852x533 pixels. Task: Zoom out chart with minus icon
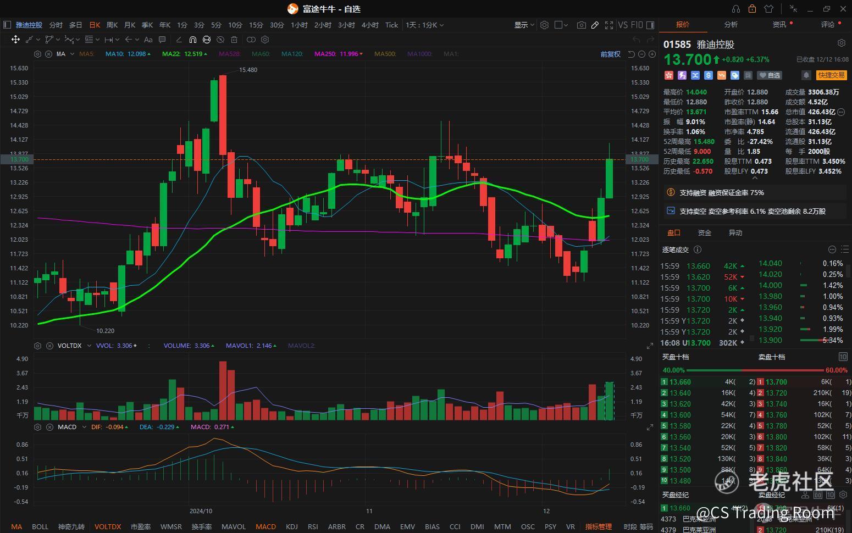[x=641, y=54]
